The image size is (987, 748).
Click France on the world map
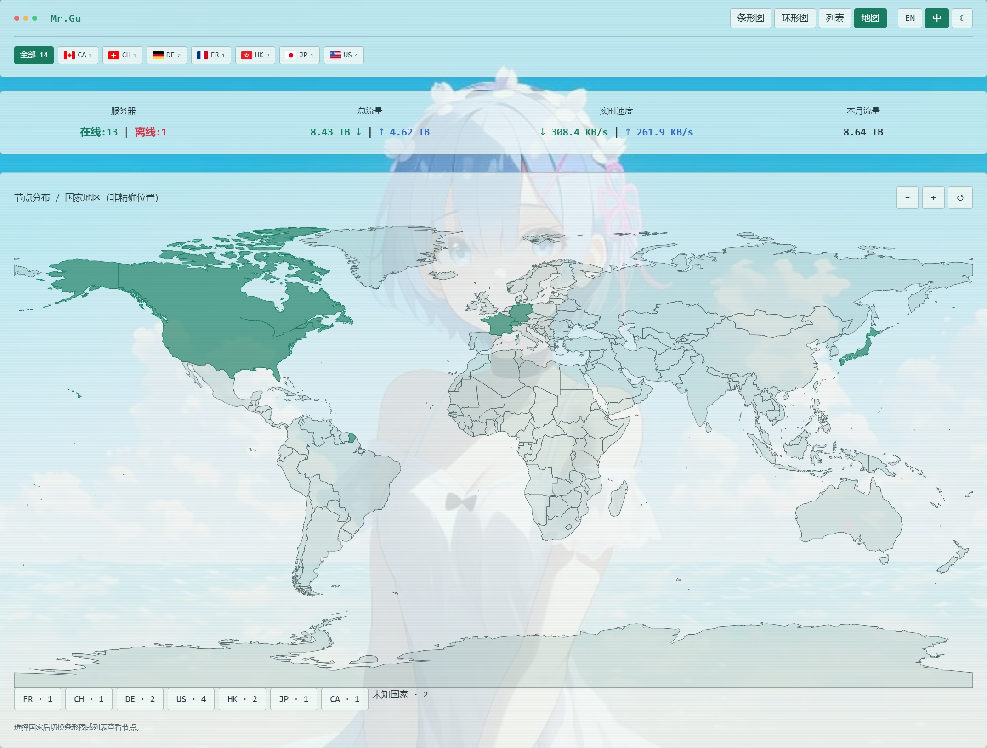(x=499, y=325)
